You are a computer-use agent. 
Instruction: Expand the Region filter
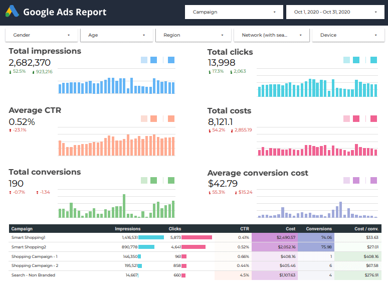coord(193,35)
